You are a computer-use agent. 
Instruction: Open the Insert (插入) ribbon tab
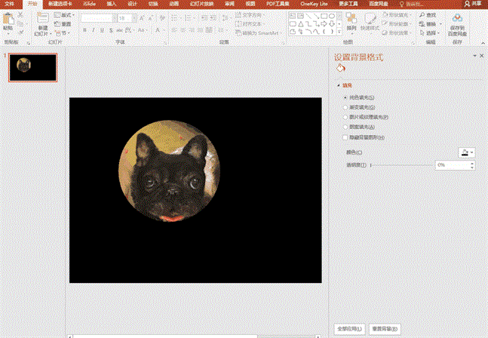(x=112, y=4)
